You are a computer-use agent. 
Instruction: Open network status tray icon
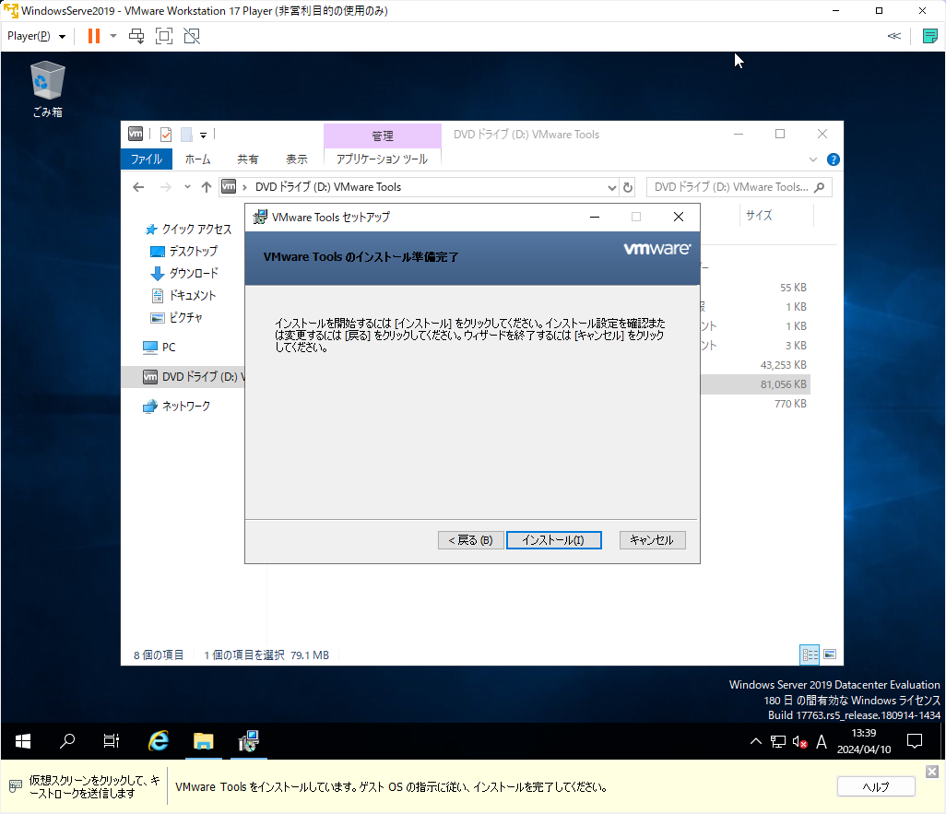[x=778, y=741]
